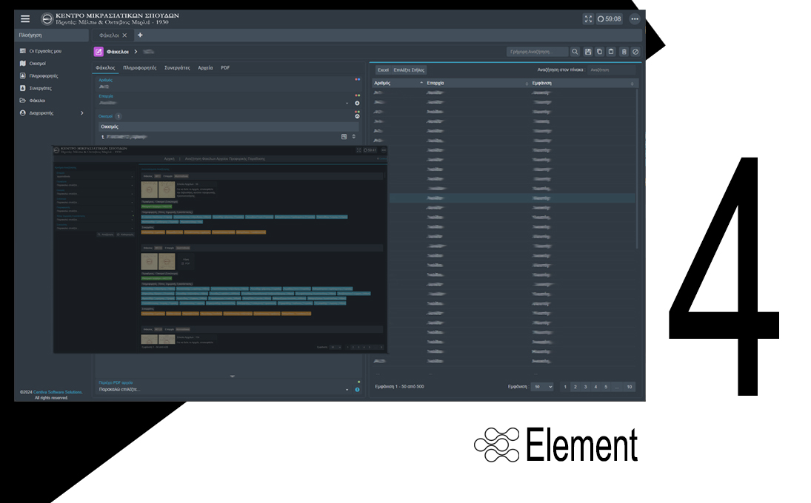The width and height of the screenshot is (811, 503).
Task: Click the add Επαρχία plus icon
Action: pos(357,104)
